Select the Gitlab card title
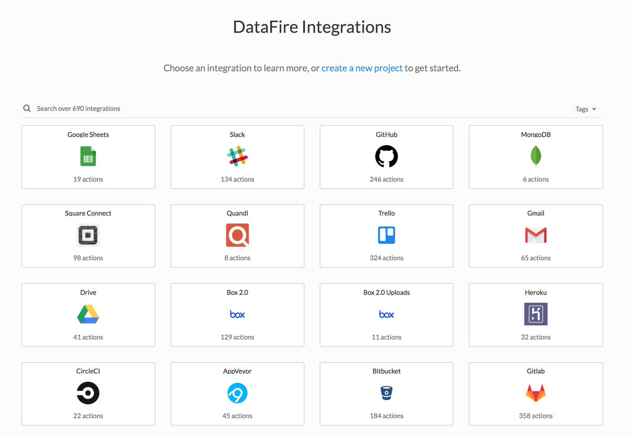This screenshot has width=632, height=438. tap(536, 371)
